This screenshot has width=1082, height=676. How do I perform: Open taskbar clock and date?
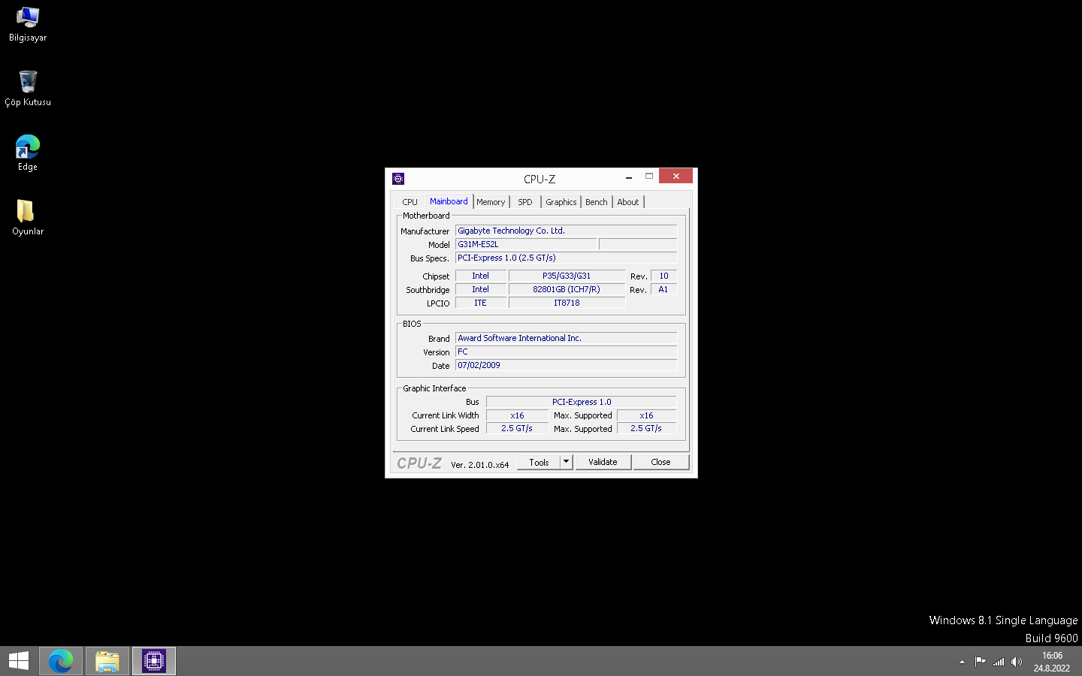click(1052, 662)
